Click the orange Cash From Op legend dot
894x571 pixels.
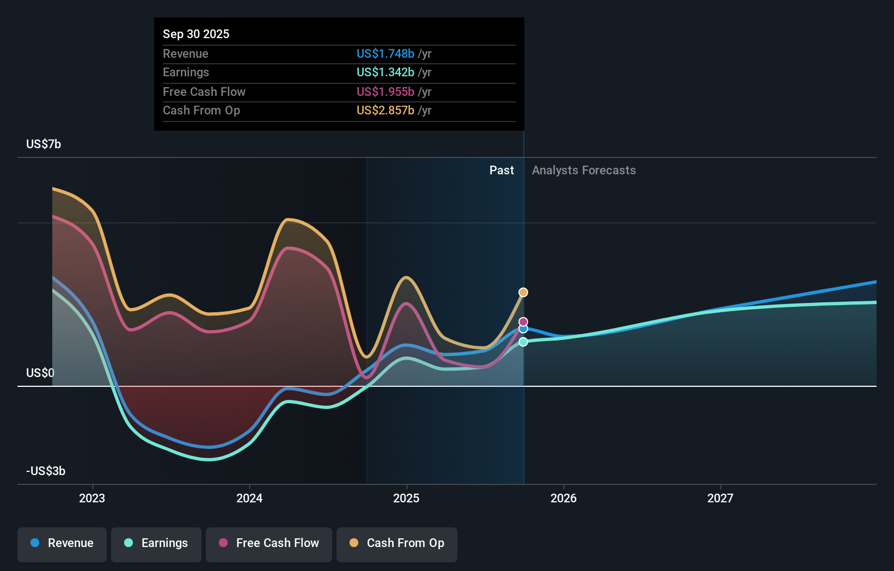tap(353, 543)
